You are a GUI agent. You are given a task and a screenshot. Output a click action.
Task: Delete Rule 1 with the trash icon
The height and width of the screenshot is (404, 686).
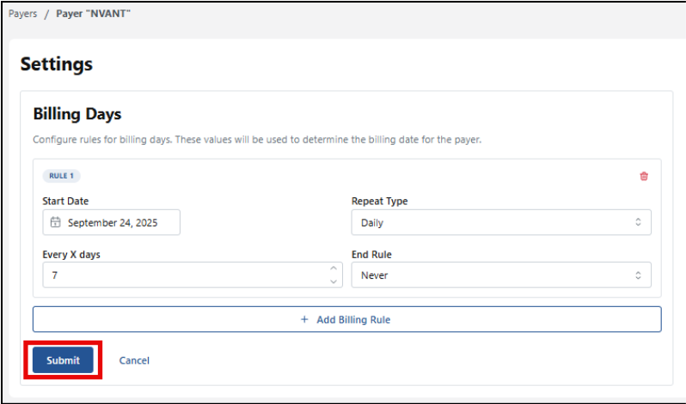644,176
